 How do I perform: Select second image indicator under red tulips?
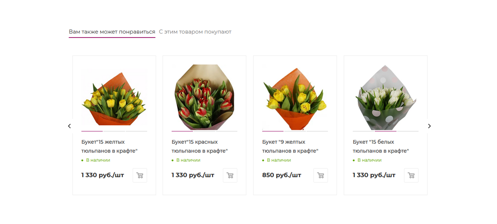point(204,131)
